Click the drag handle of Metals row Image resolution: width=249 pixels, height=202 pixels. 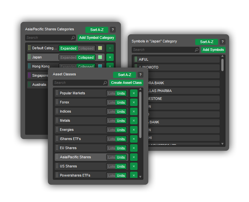coord(57,120)
